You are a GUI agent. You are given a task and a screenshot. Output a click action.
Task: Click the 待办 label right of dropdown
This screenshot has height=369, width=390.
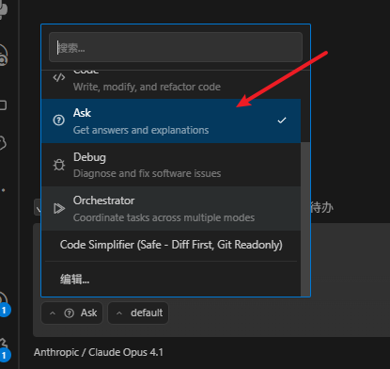tap(321, 208)
